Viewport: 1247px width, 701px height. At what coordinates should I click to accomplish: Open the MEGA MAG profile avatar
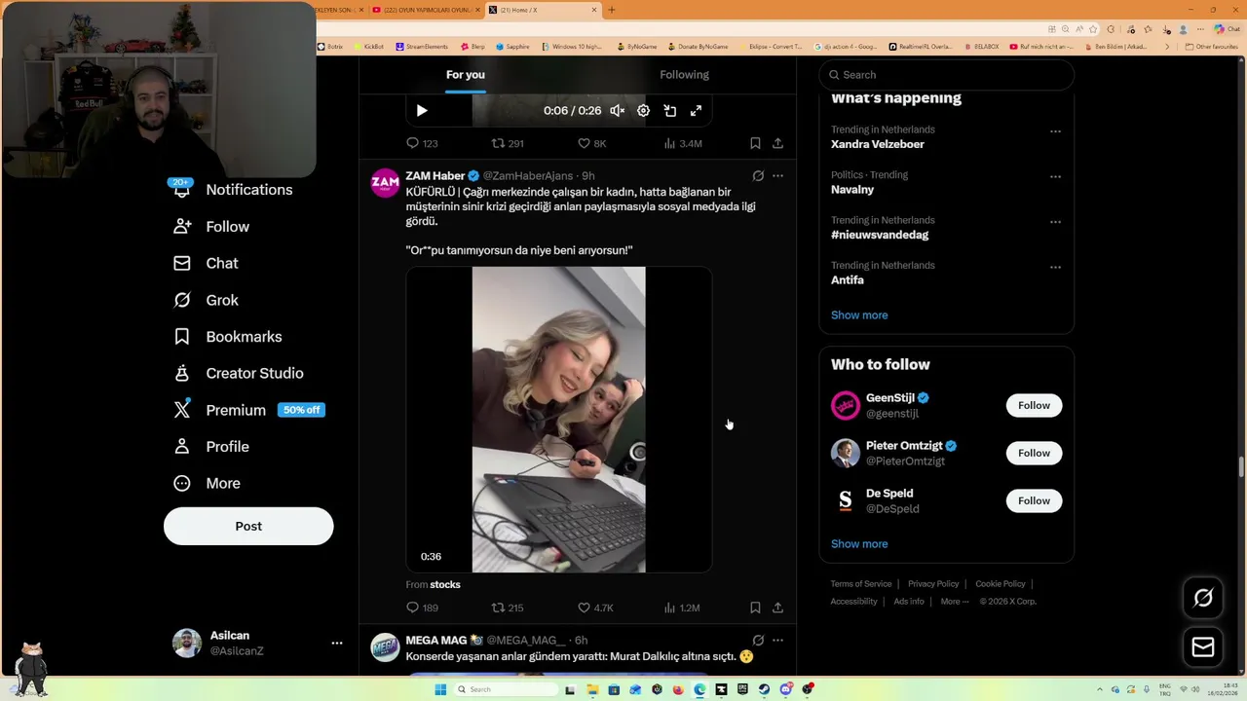(x=385, y=647)
